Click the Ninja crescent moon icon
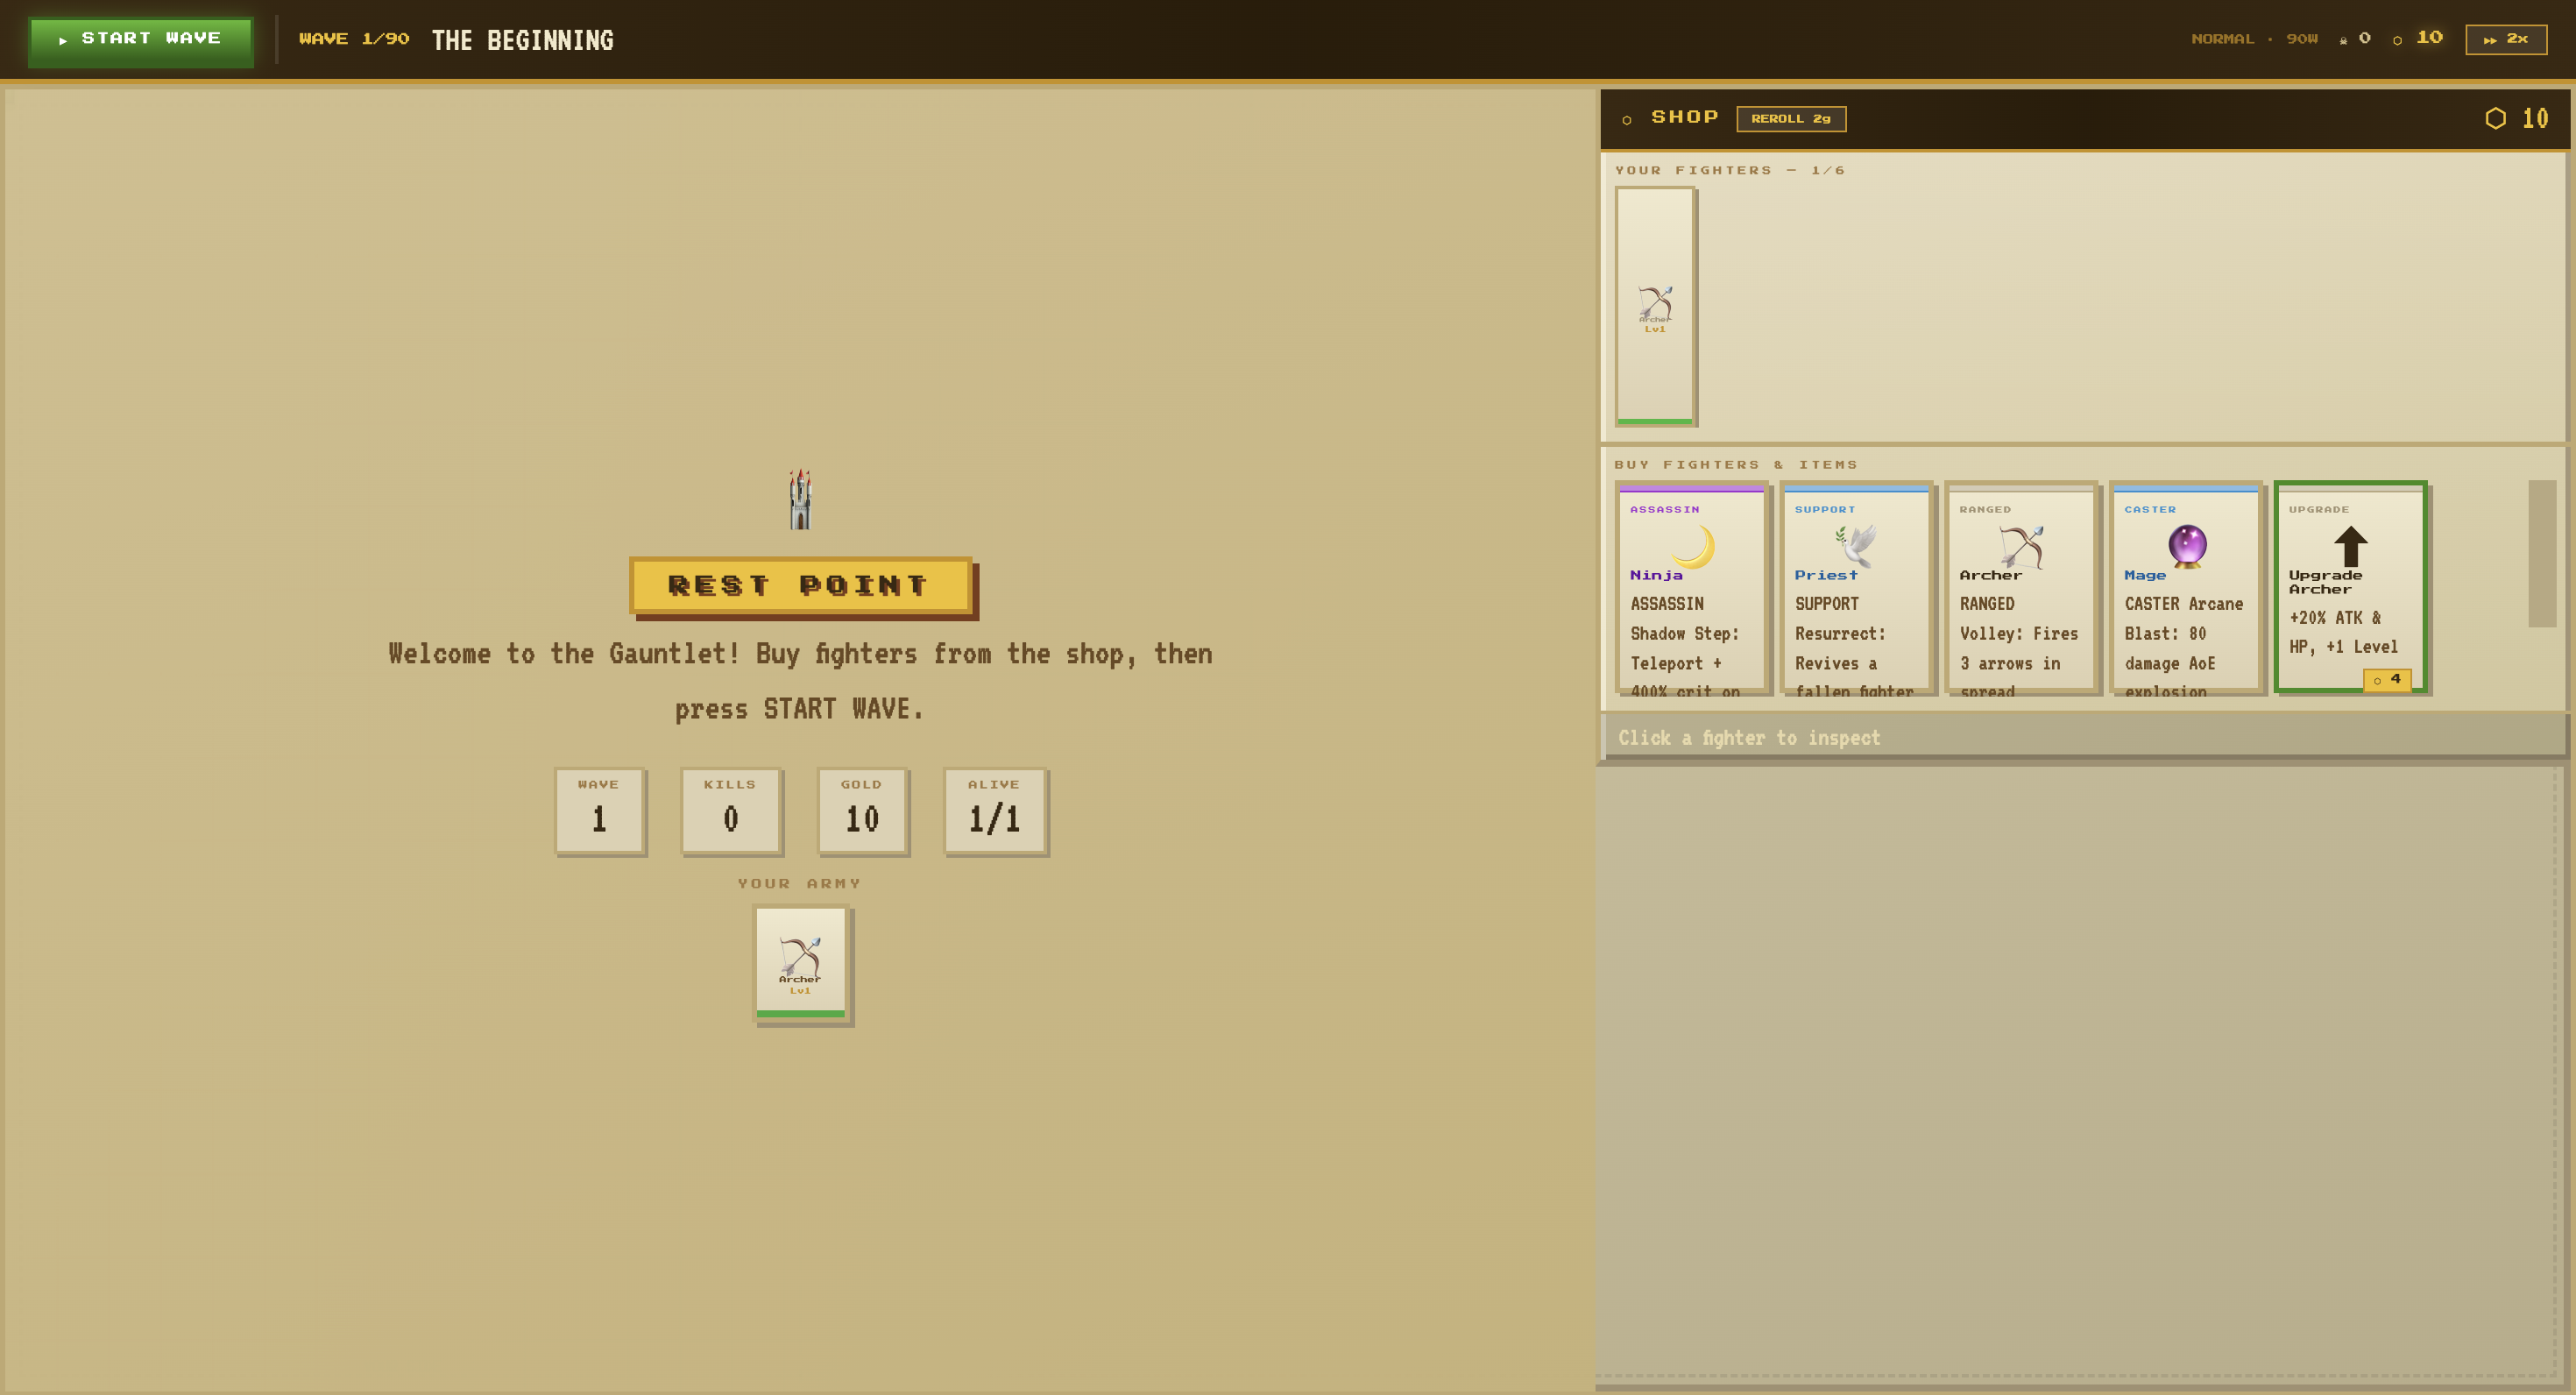 pyautogui.click(x=1693, y=546)
